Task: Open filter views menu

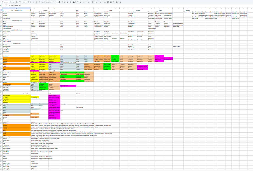Action: tap(117, 2)
